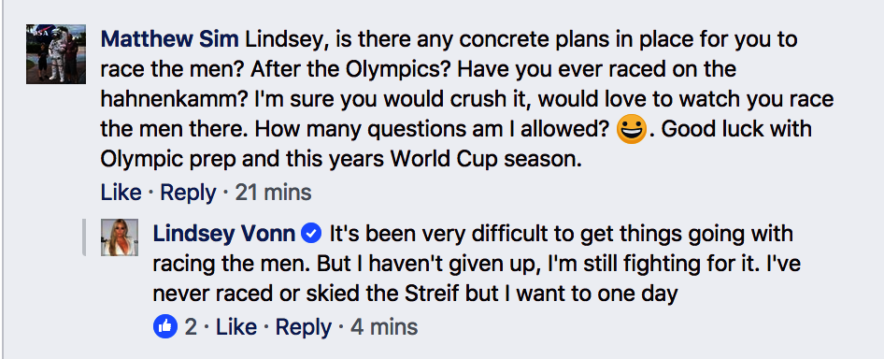Image resolution: width=884 pixels, height=359 pixels.
Task: Click the phrase World Cup season
Action: click(485, 160)
